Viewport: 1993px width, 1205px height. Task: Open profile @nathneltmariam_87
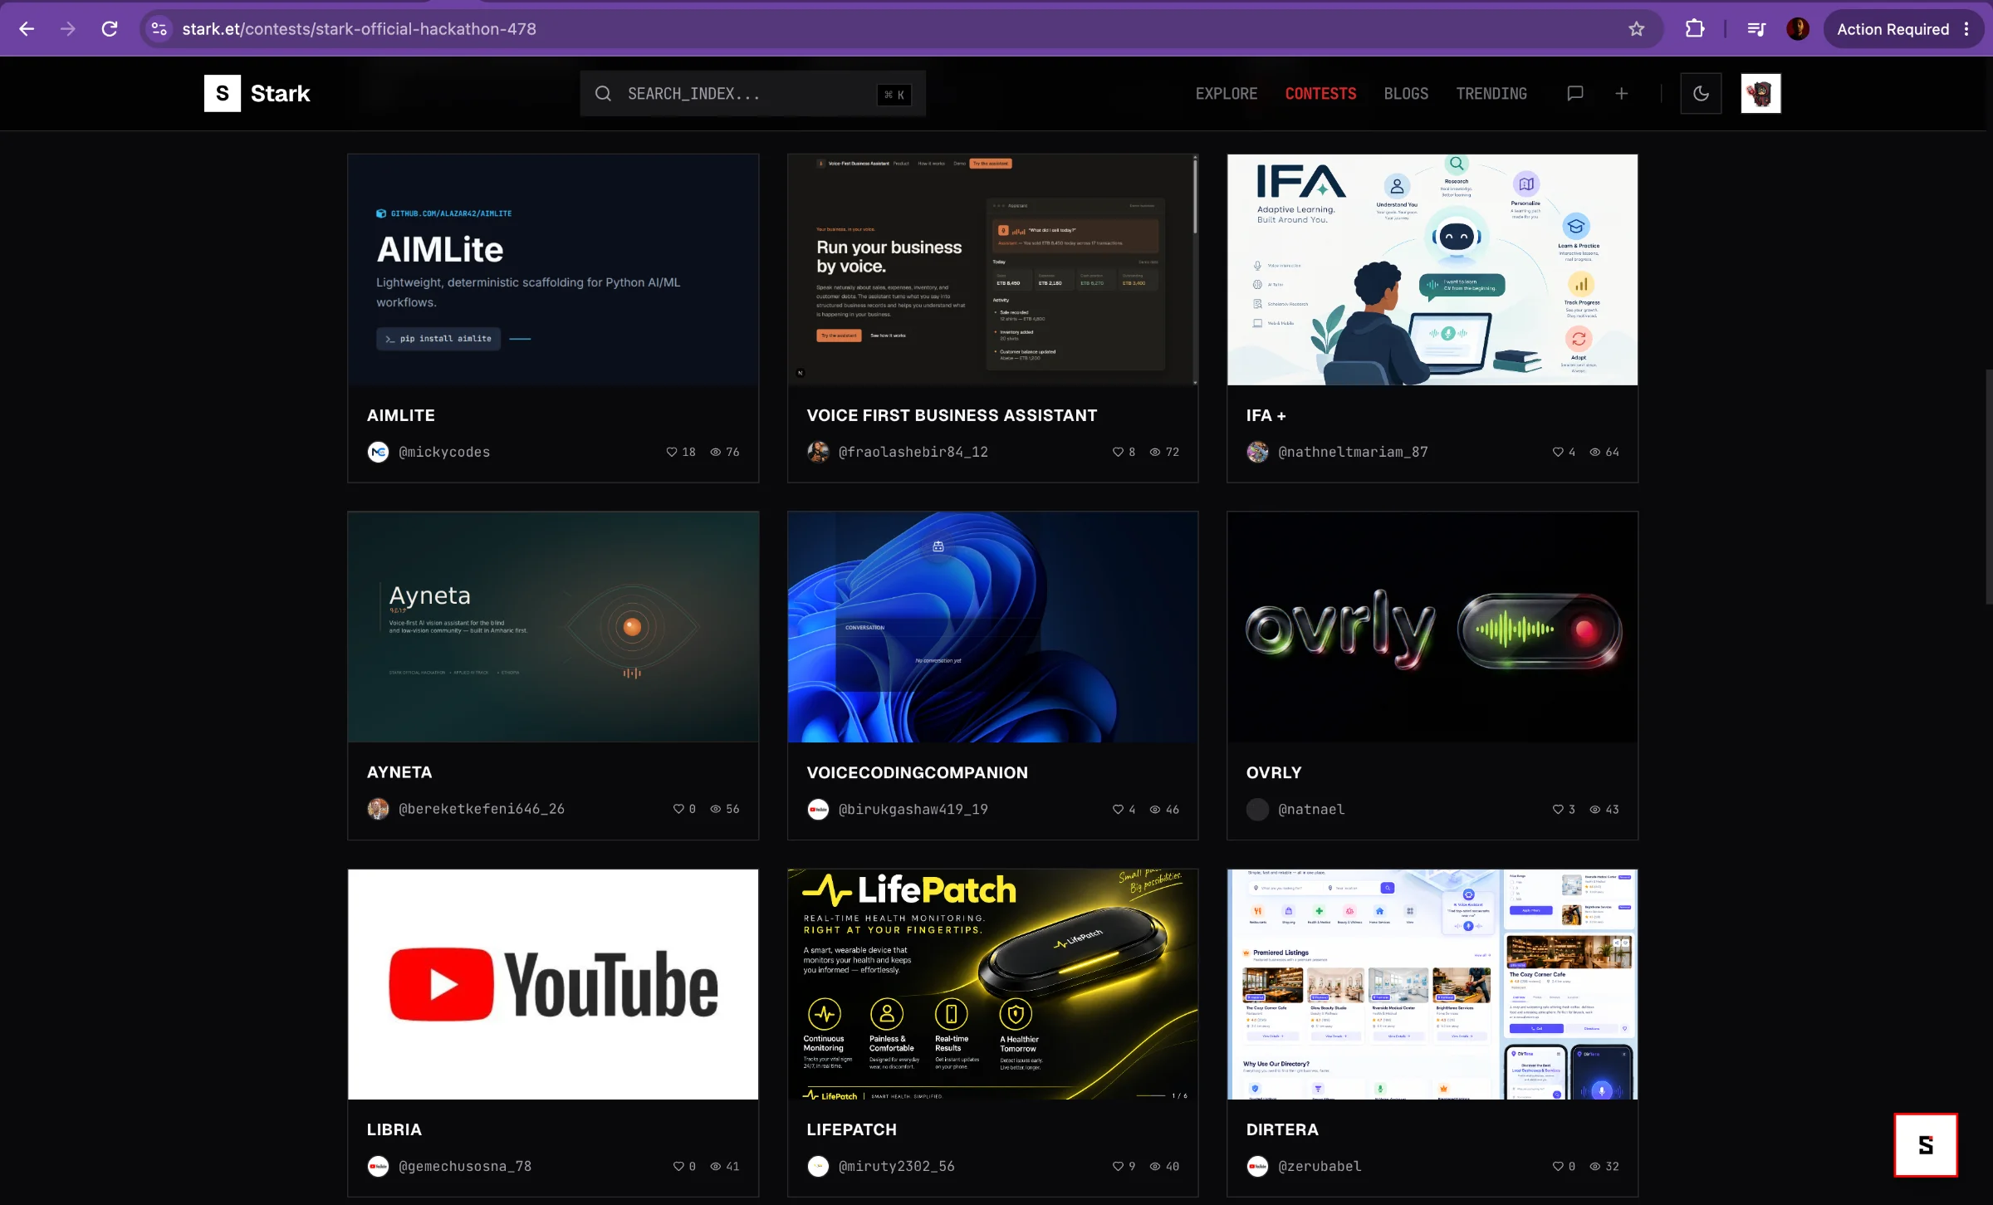pyautogui.click(x=1353, y=452)
